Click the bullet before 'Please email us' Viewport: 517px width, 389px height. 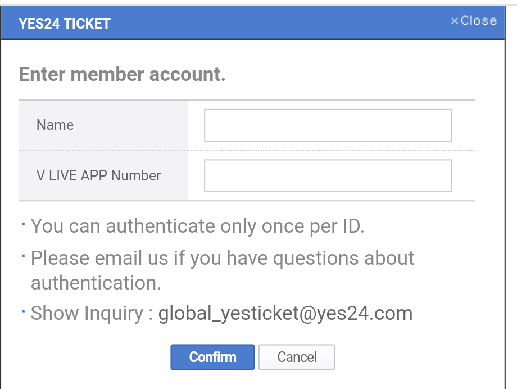24,256
